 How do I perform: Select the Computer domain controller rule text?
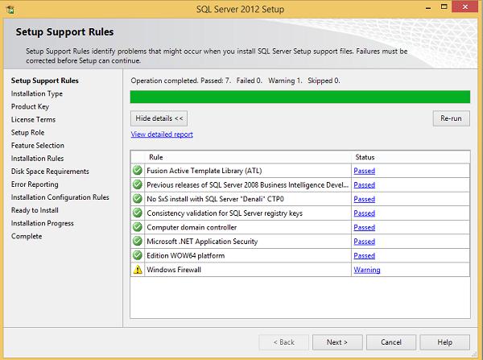tap(192, 227)
